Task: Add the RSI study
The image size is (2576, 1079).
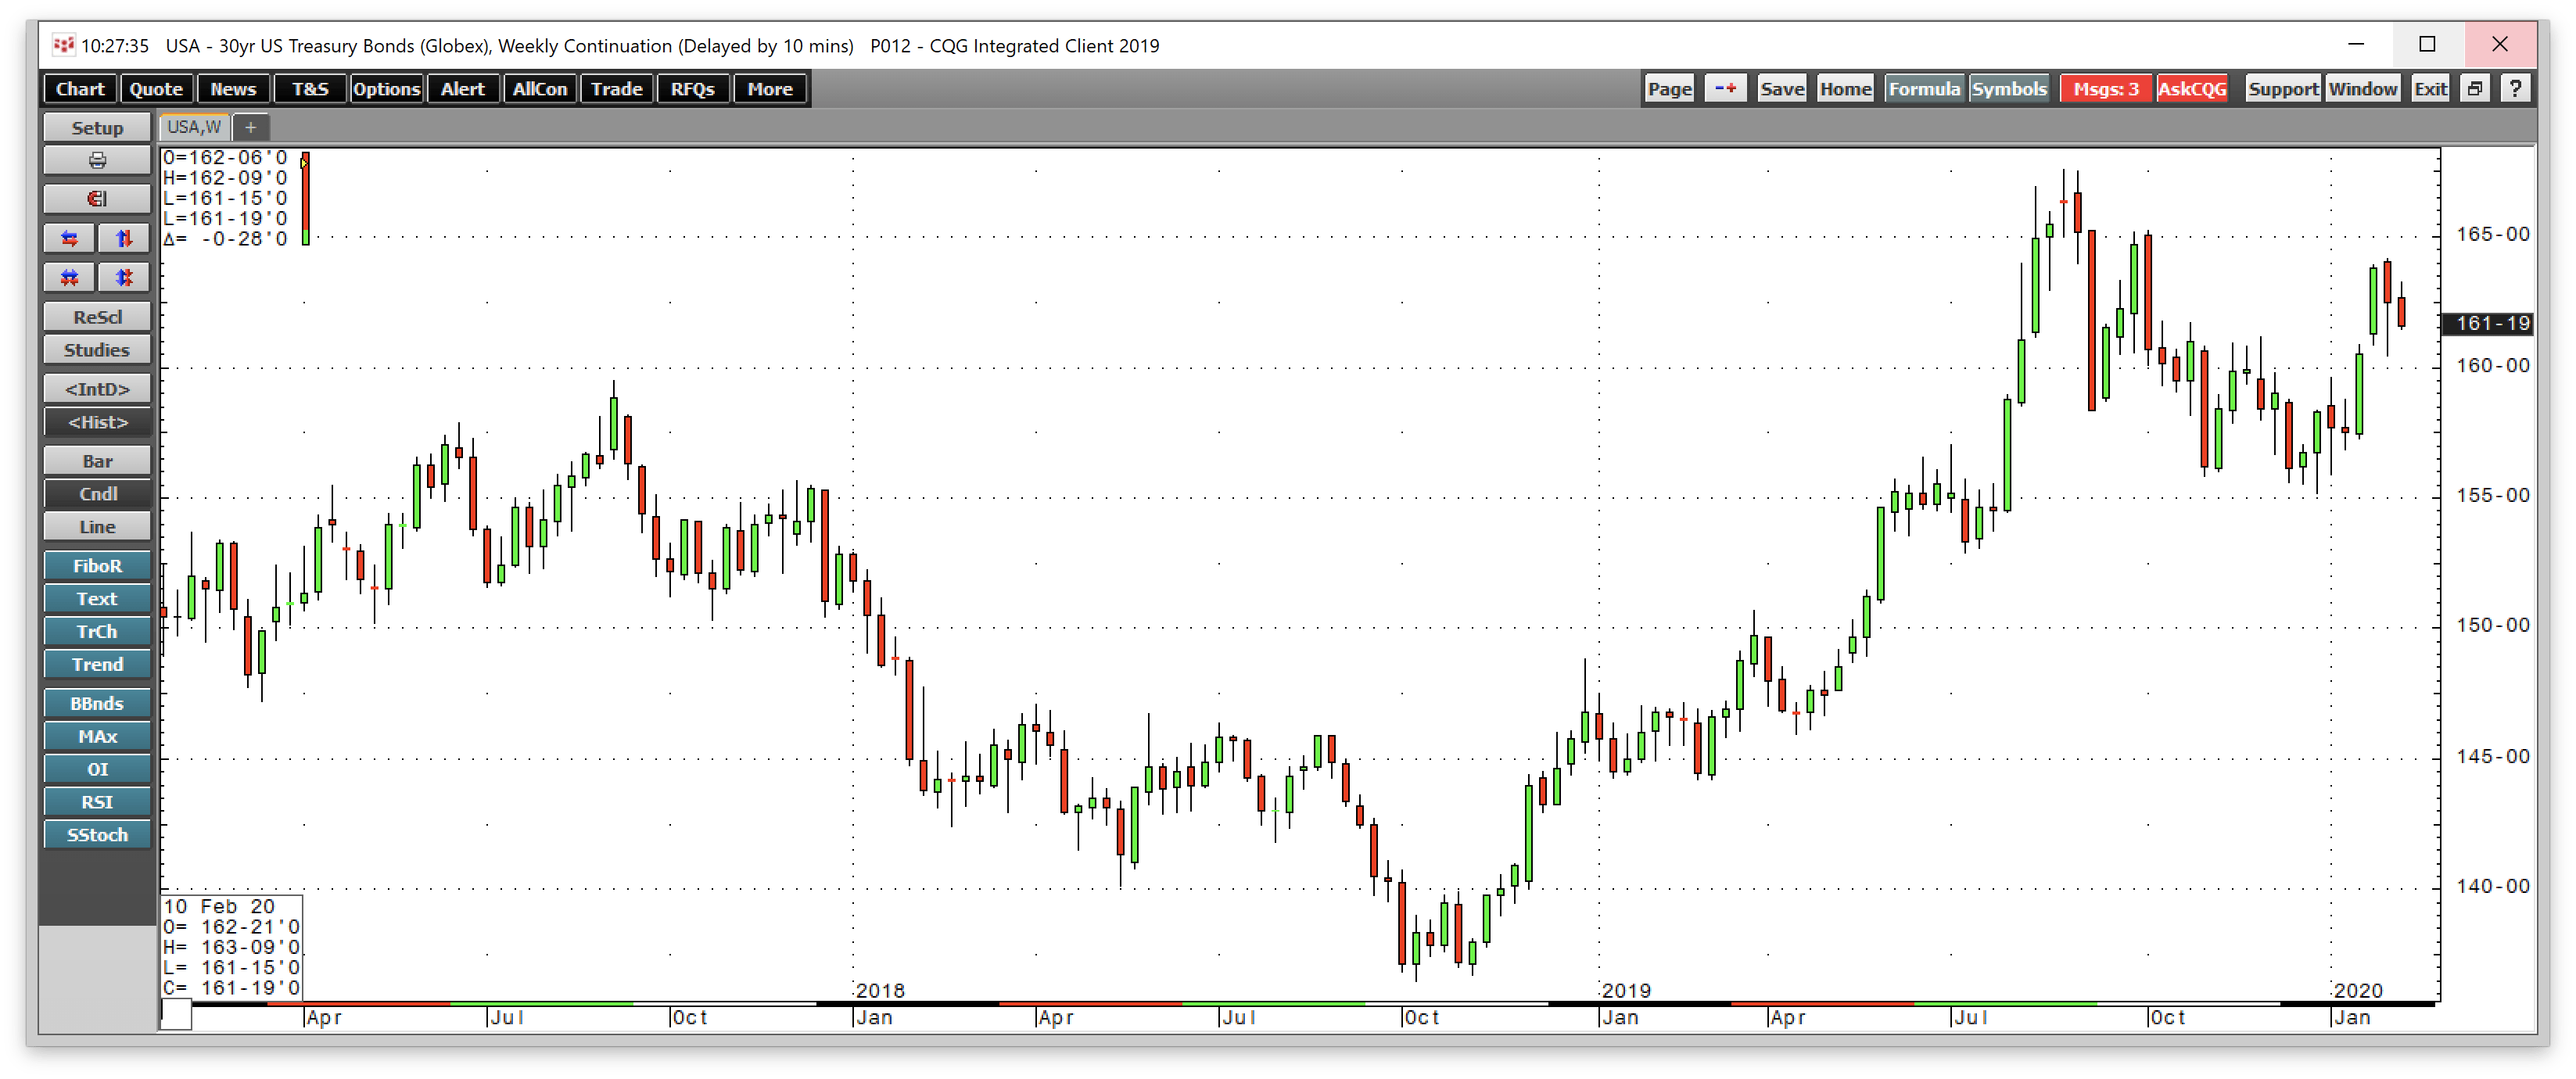Action: 97,801
